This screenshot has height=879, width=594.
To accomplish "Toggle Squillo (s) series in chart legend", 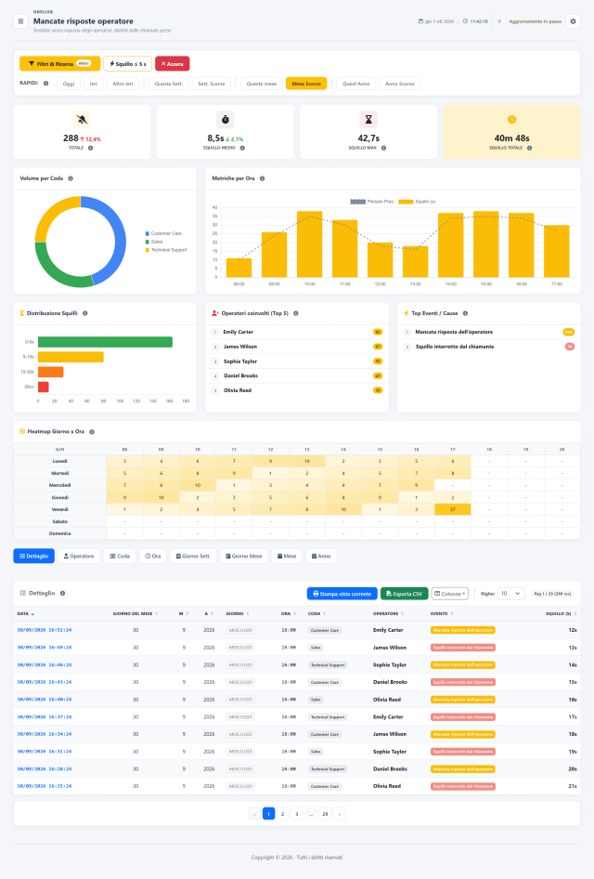I will (x=417, y=202).
